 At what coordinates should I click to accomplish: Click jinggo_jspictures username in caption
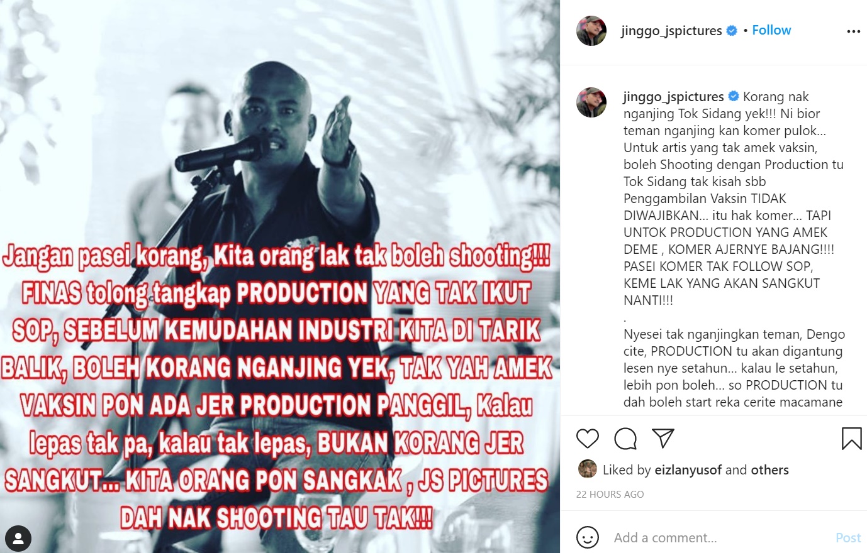point(673,97)
